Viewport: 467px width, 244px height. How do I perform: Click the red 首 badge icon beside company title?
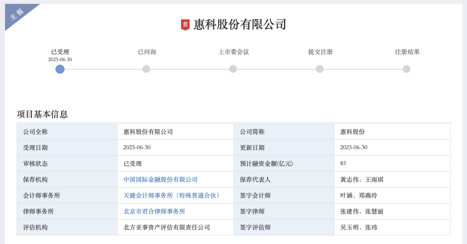[185, 25]
